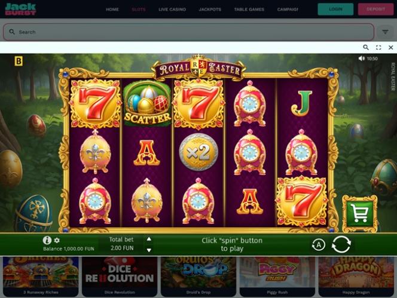This screenshot has width=397, height=298.
Task: Close the game window overlay
Action: [390, 47]
